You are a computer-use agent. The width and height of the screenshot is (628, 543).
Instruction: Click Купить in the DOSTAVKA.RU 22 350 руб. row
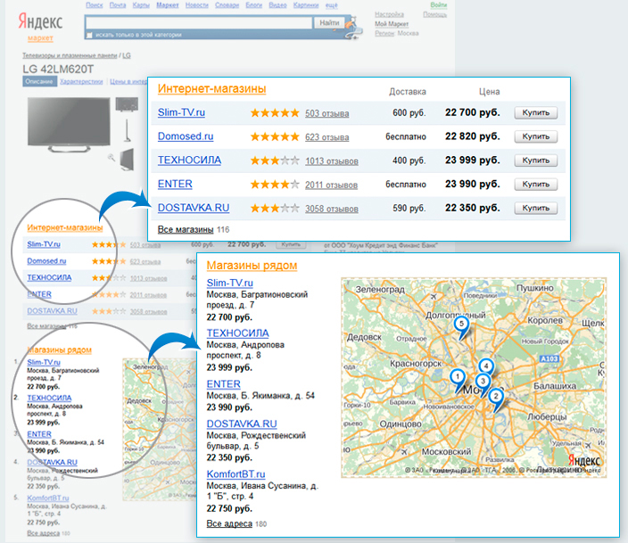[536, 209]
